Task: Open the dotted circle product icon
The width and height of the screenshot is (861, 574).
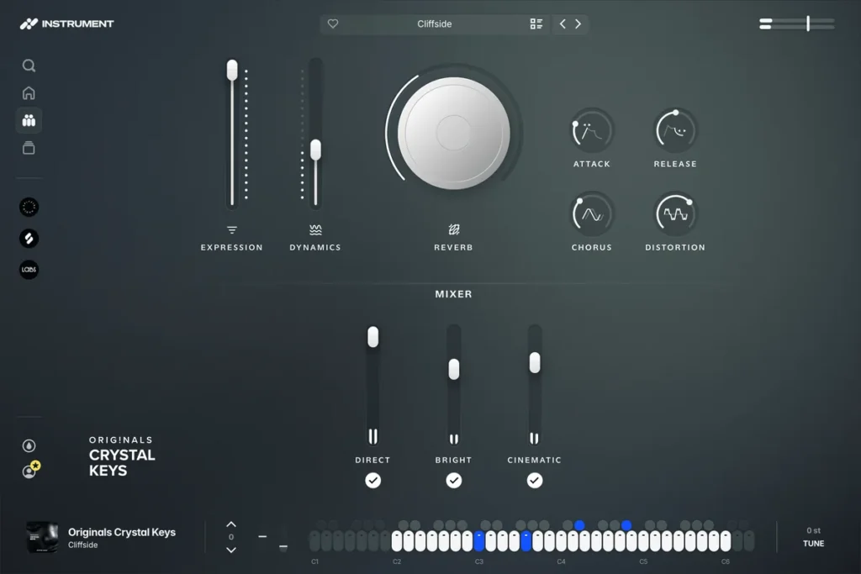Action: click(x=29, y=207)
